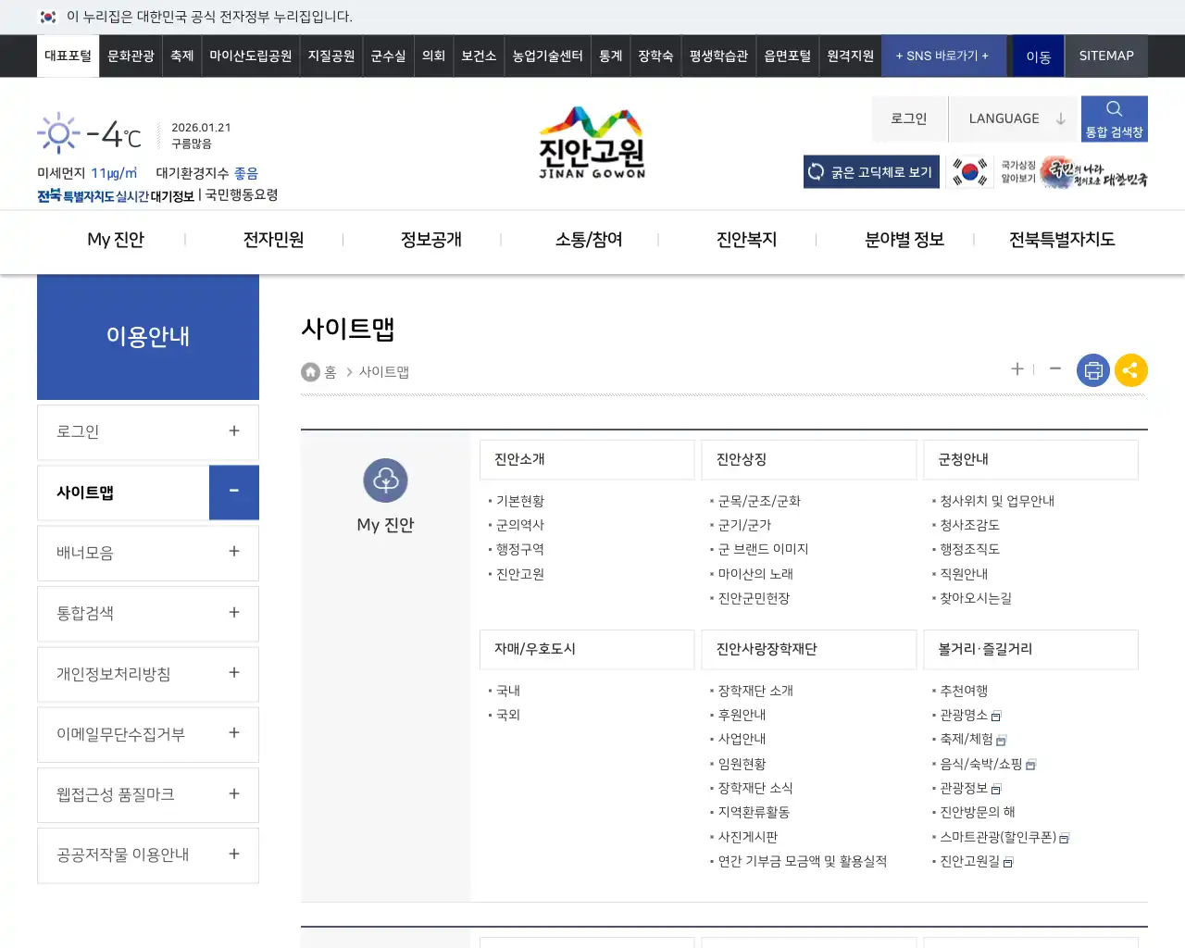Click the 로그인 button near the top right
The height and width of the screenshot is (948, 1185).
909,118
